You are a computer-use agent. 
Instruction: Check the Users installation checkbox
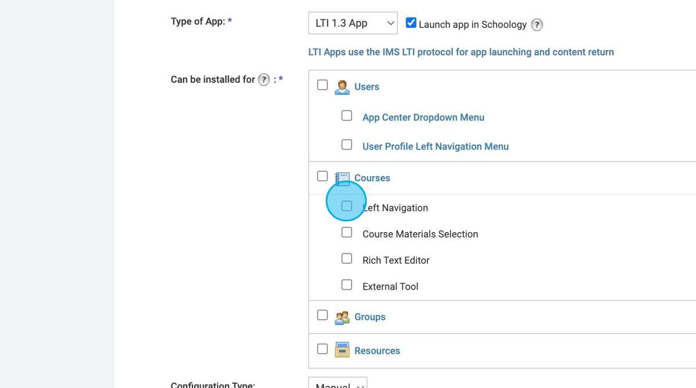[322, 84]
